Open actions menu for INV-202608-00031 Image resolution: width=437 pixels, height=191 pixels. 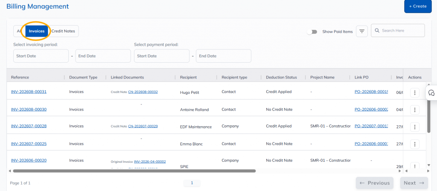point(415,93)
